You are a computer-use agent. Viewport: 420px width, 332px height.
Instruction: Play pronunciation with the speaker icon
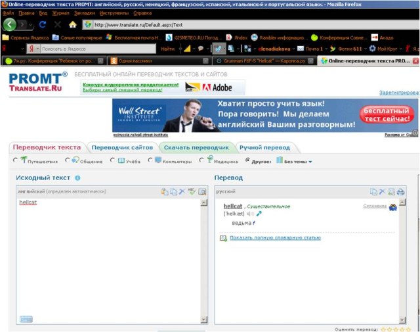click(x=250, y=214)
